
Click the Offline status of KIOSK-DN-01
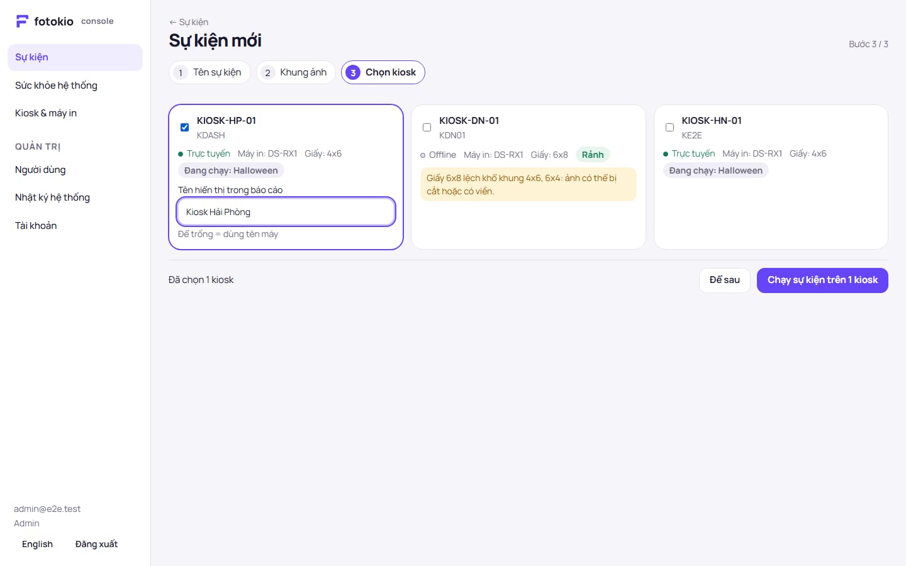tap(439, 155)
